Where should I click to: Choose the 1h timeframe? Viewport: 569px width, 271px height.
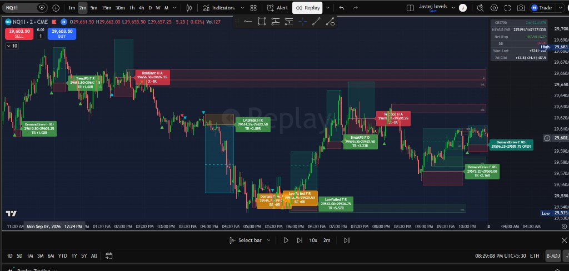point(132,8)
